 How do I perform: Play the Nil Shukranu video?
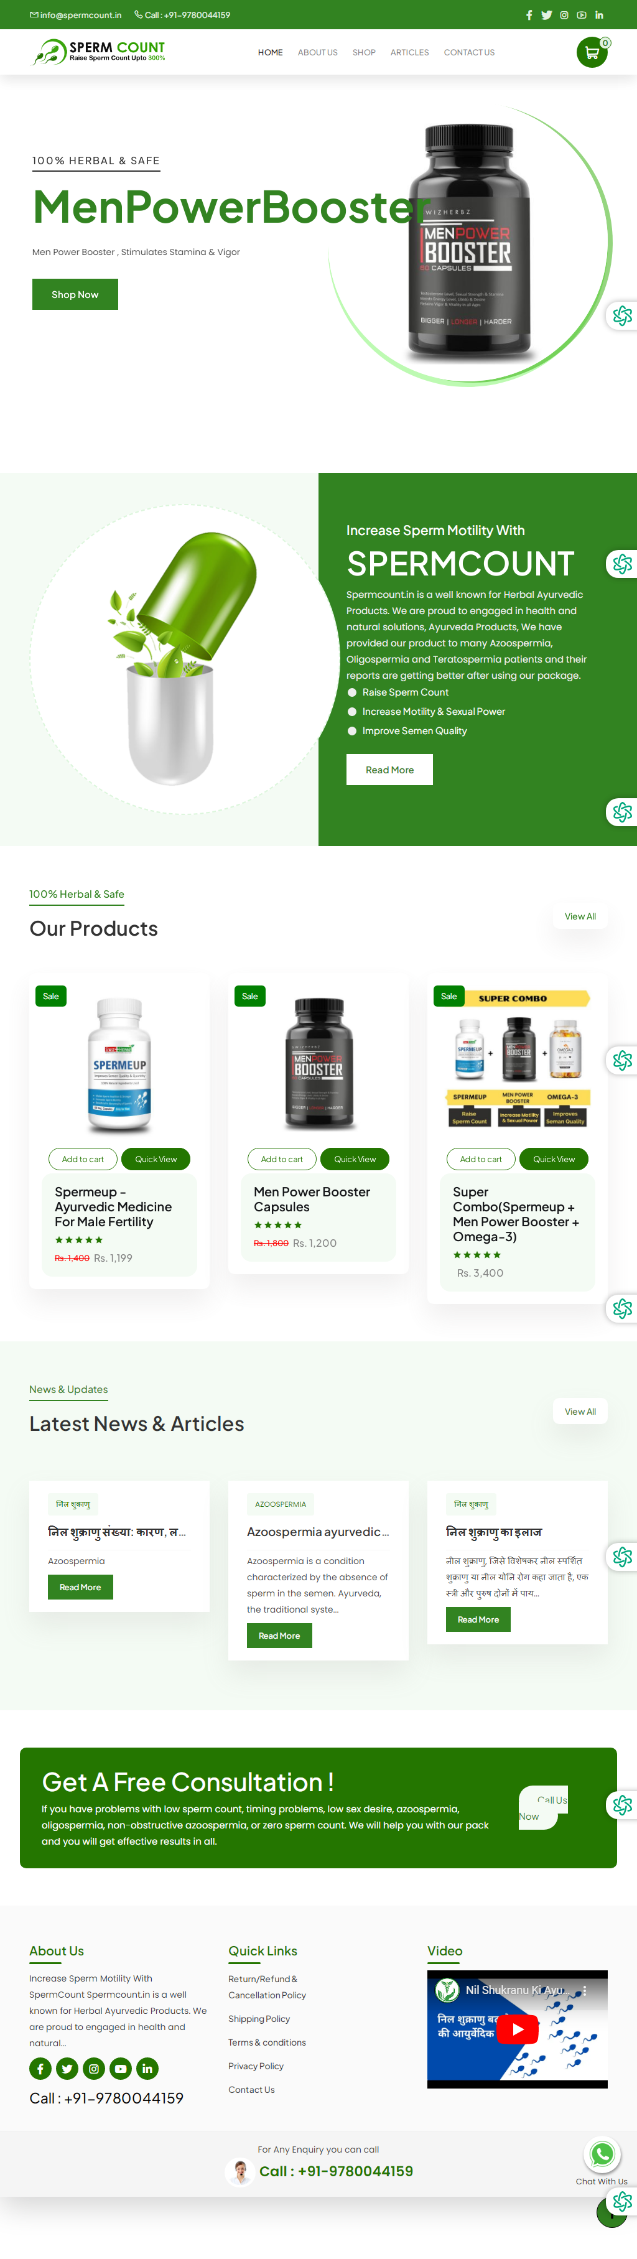pos(518,2029)
